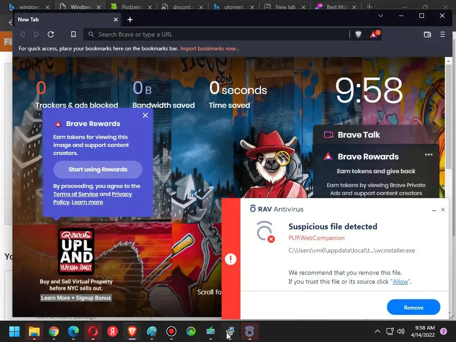Open Yandex browser from taskbar
Viewport: 456px width, 342px height.
(113, 331)
